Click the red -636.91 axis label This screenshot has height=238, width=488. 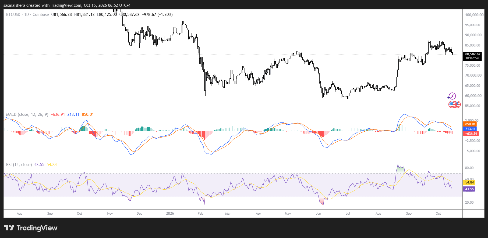(471, 134)
